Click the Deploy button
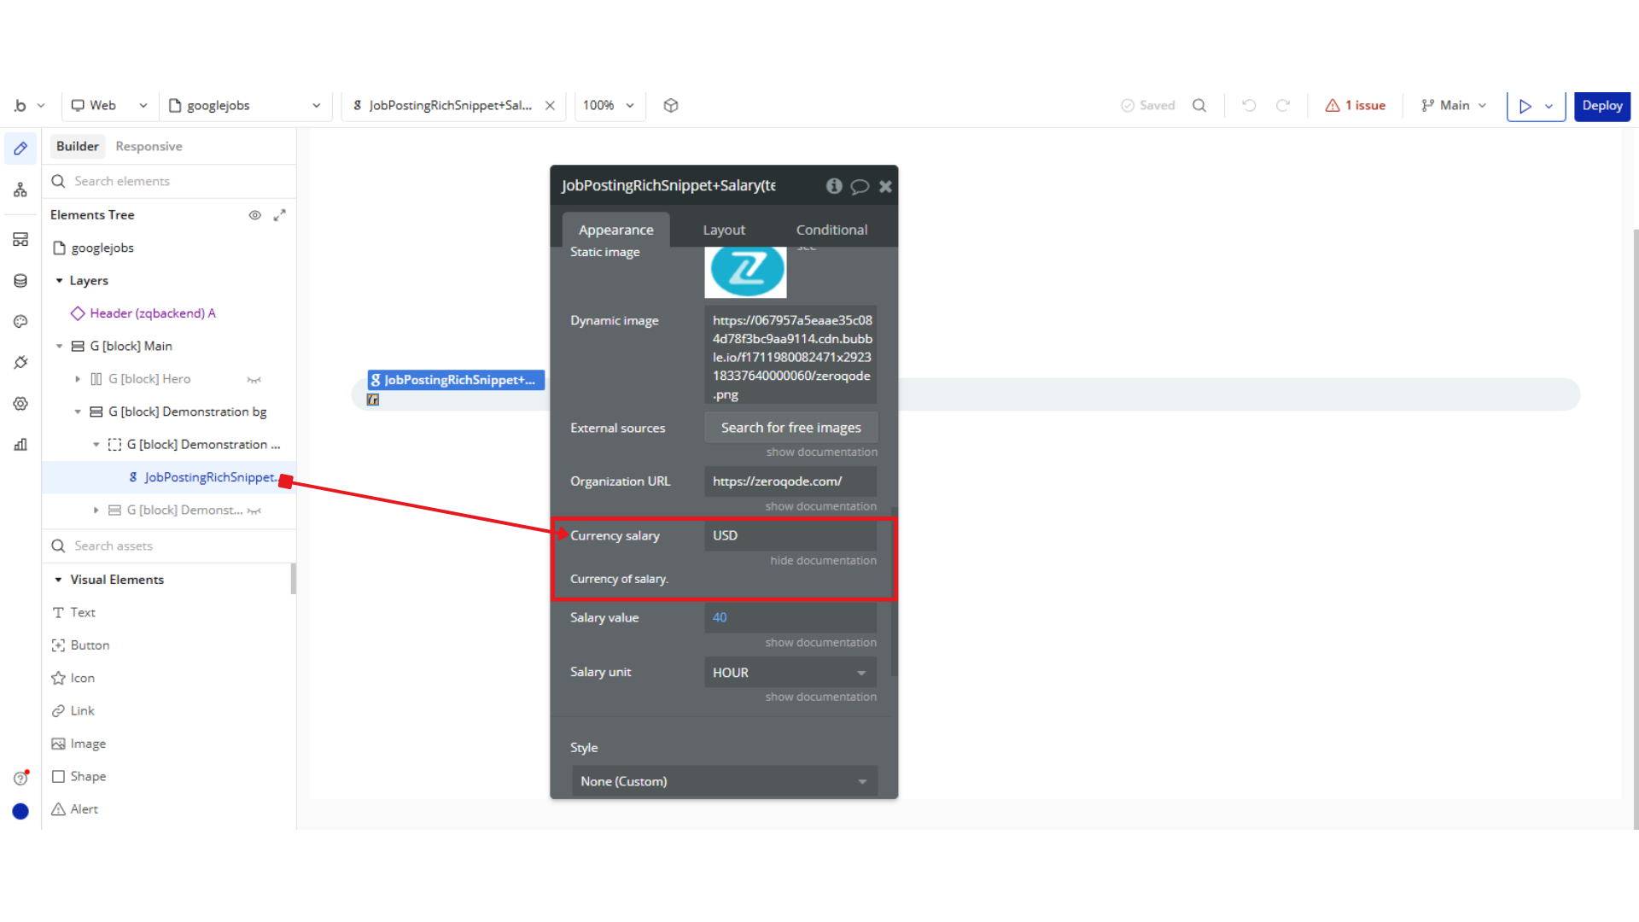The image size is (1639, 922). (x=1601, y=106)
